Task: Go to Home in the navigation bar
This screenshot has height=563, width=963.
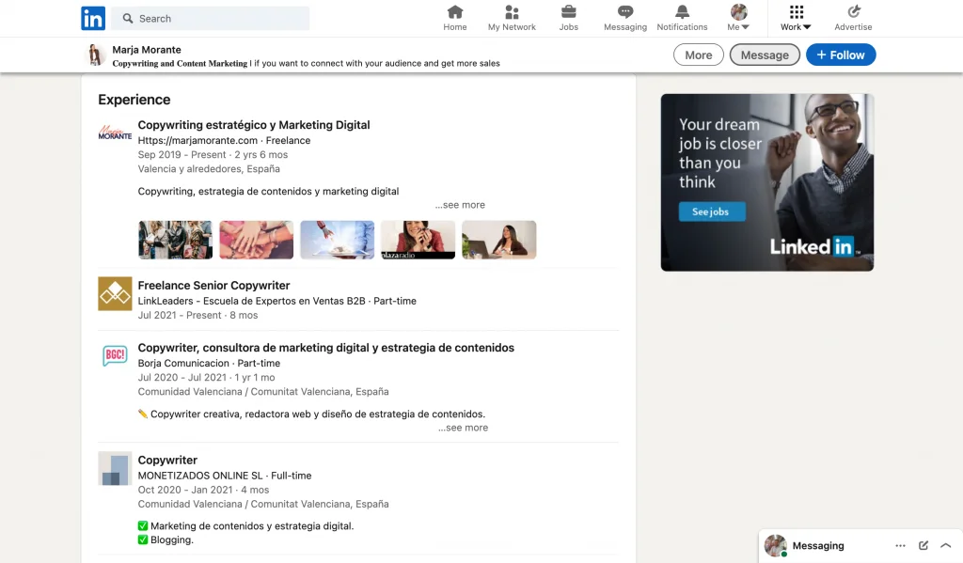Action: pos(455,19)
